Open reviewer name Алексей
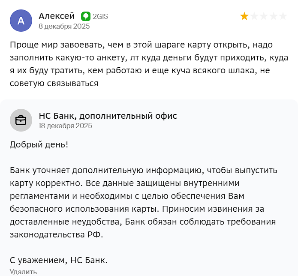Image resolution: width=298 pixels, height=276 pixels. (57, 16)
